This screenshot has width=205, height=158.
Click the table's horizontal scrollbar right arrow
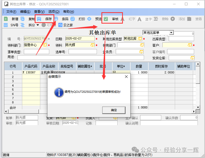[x=194, y=111]
